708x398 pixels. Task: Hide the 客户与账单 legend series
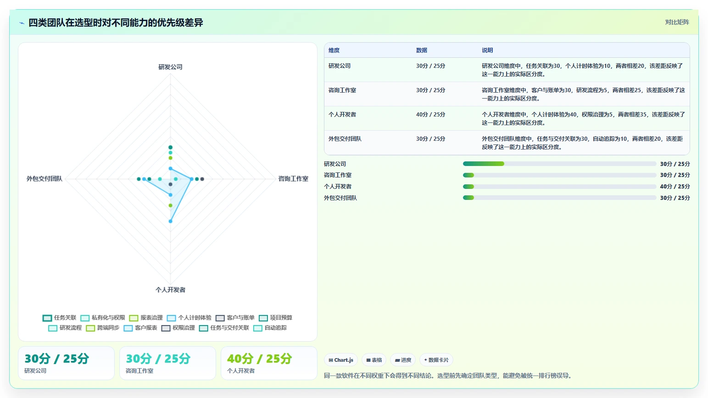[x=235, y=318]
